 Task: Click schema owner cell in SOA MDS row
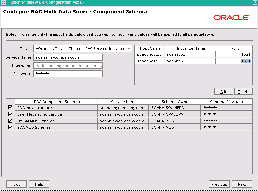175,127
